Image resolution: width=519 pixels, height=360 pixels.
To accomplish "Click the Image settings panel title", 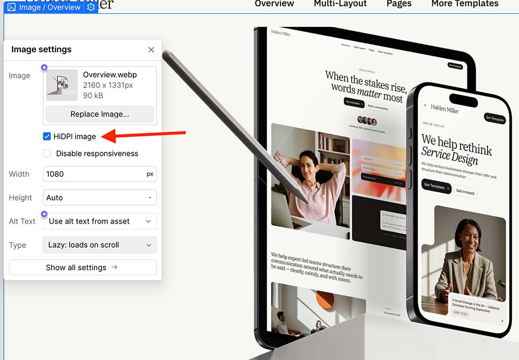I will pyautogui.click(x=42, y=49).
